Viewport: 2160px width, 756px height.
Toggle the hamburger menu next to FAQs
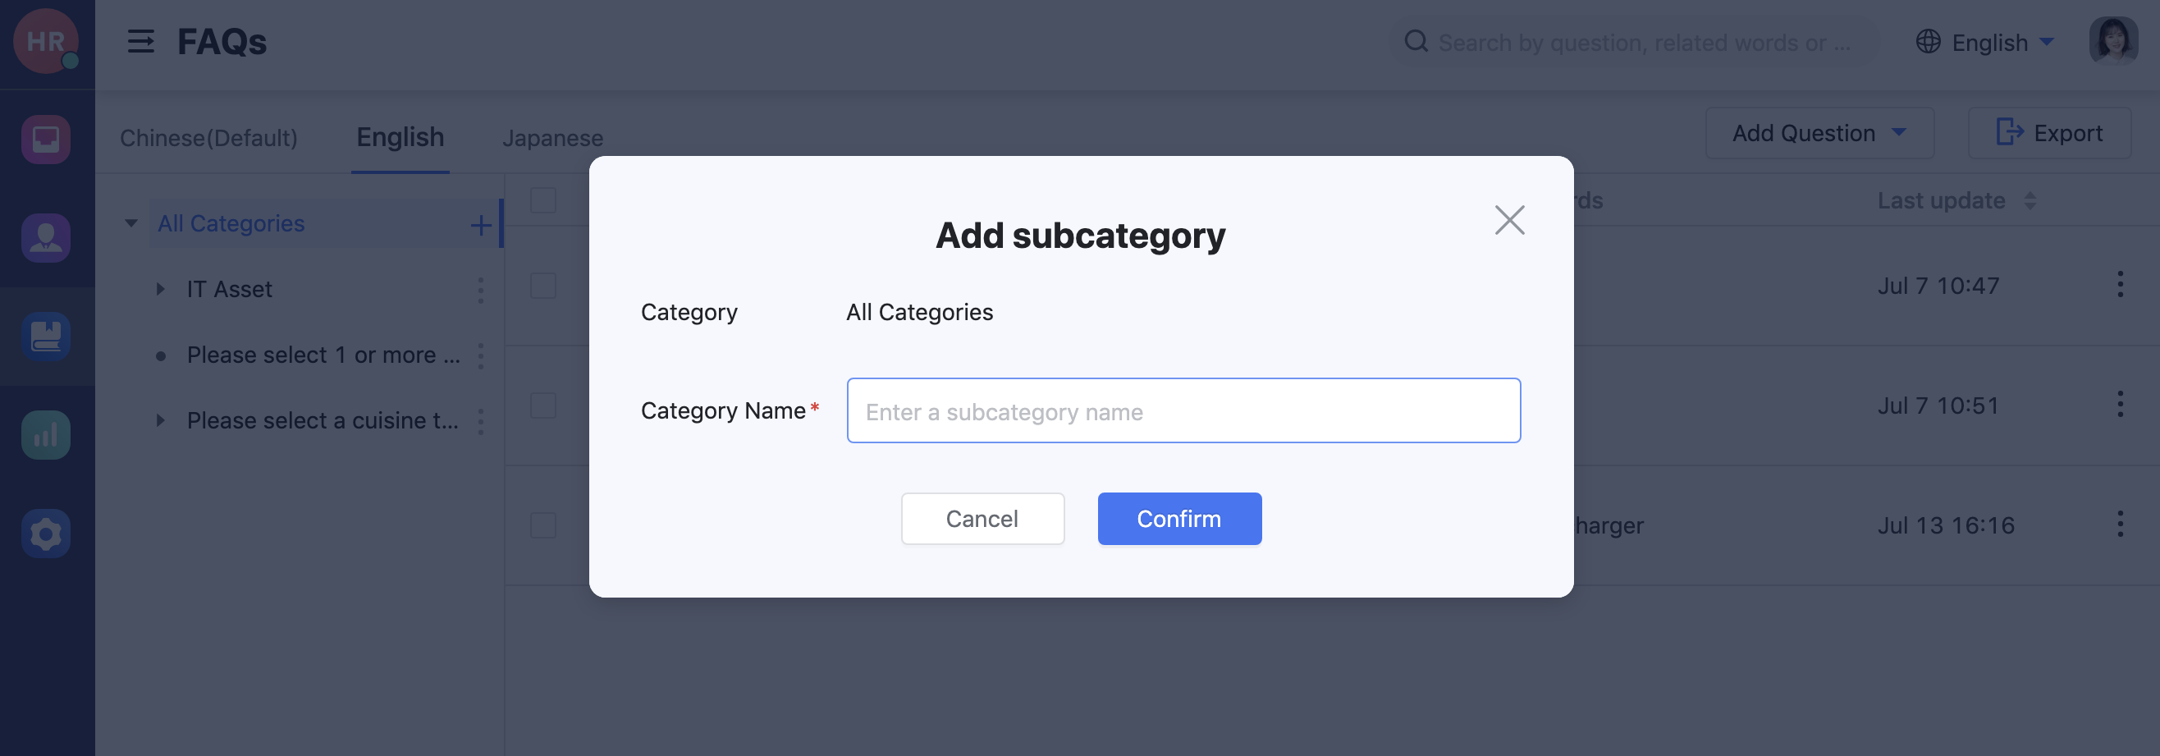(141, 41)
